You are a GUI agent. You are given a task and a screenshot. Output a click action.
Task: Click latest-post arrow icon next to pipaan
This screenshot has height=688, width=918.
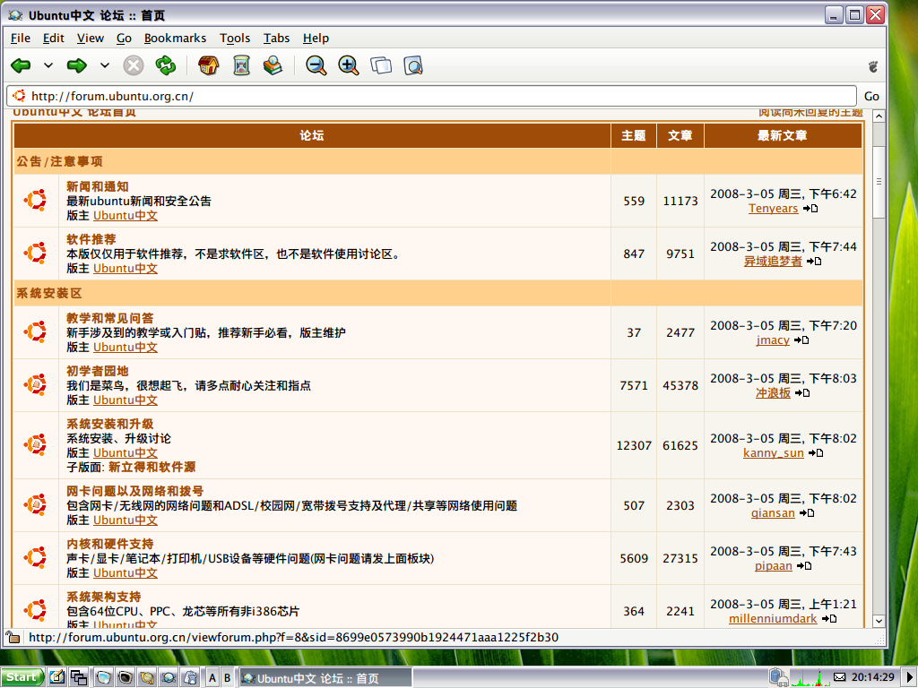804,566
